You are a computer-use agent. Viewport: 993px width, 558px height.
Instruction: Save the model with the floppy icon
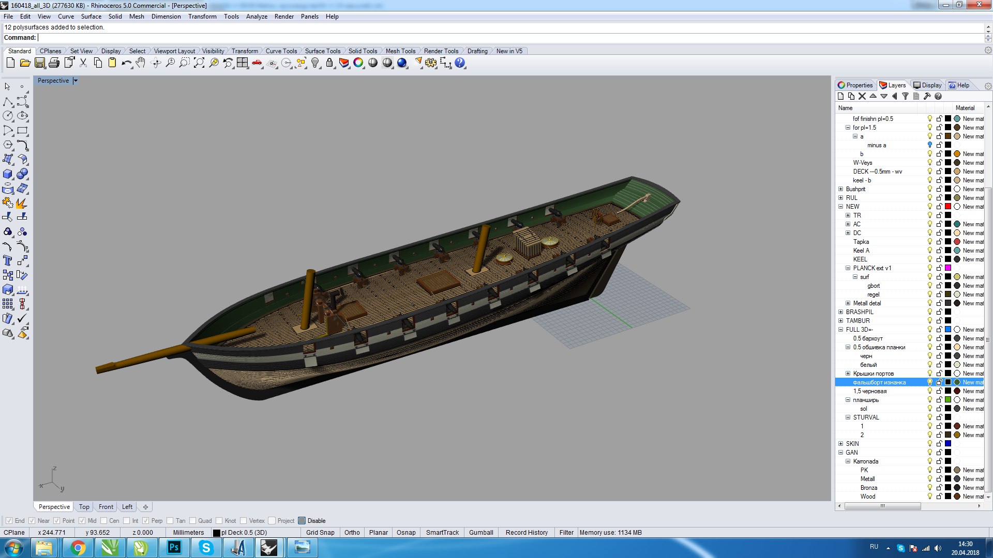click(39, 63)
